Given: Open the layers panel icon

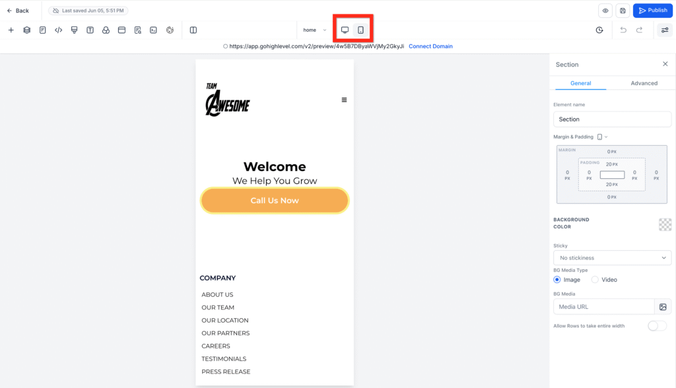Looking at the screenshot, I should (x=26, y=30).
